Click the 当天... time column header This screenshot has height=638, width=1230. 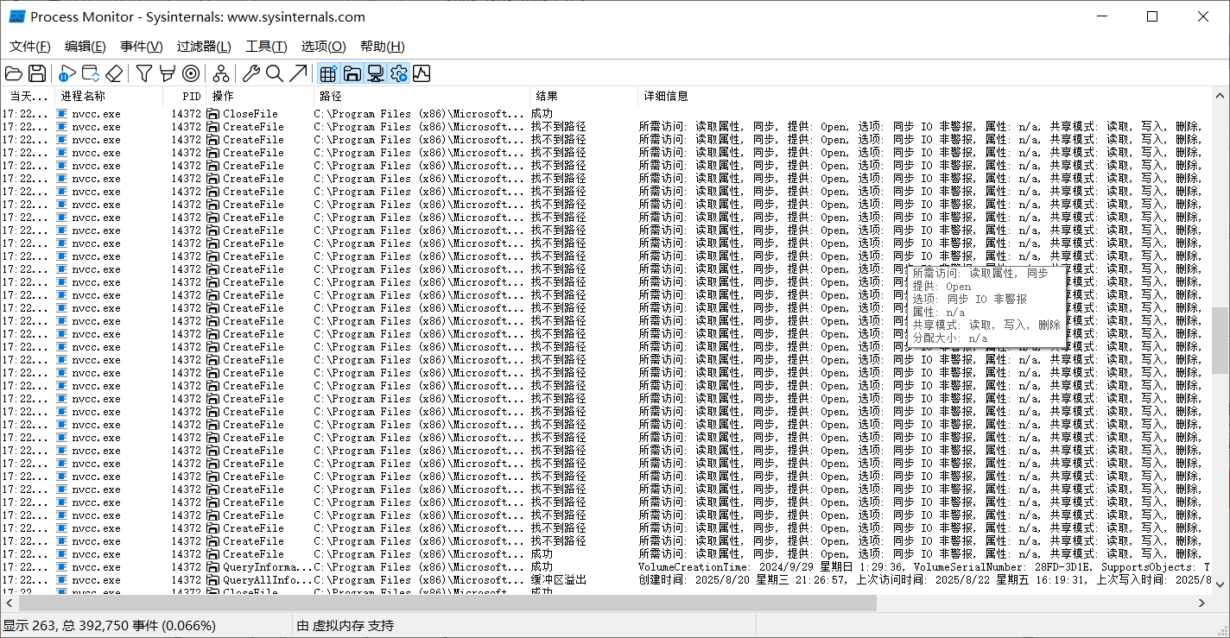28,96
